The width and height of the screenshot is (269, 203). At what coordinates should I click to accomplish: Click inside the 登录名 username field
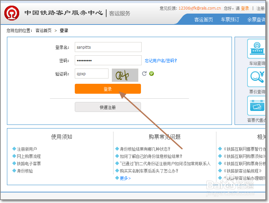108,47
